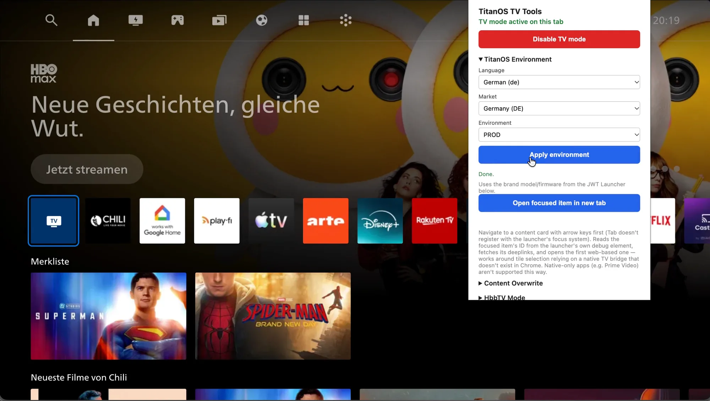
Task: Click the Neueste Filme von Chili heading
Action: point(79,377)
